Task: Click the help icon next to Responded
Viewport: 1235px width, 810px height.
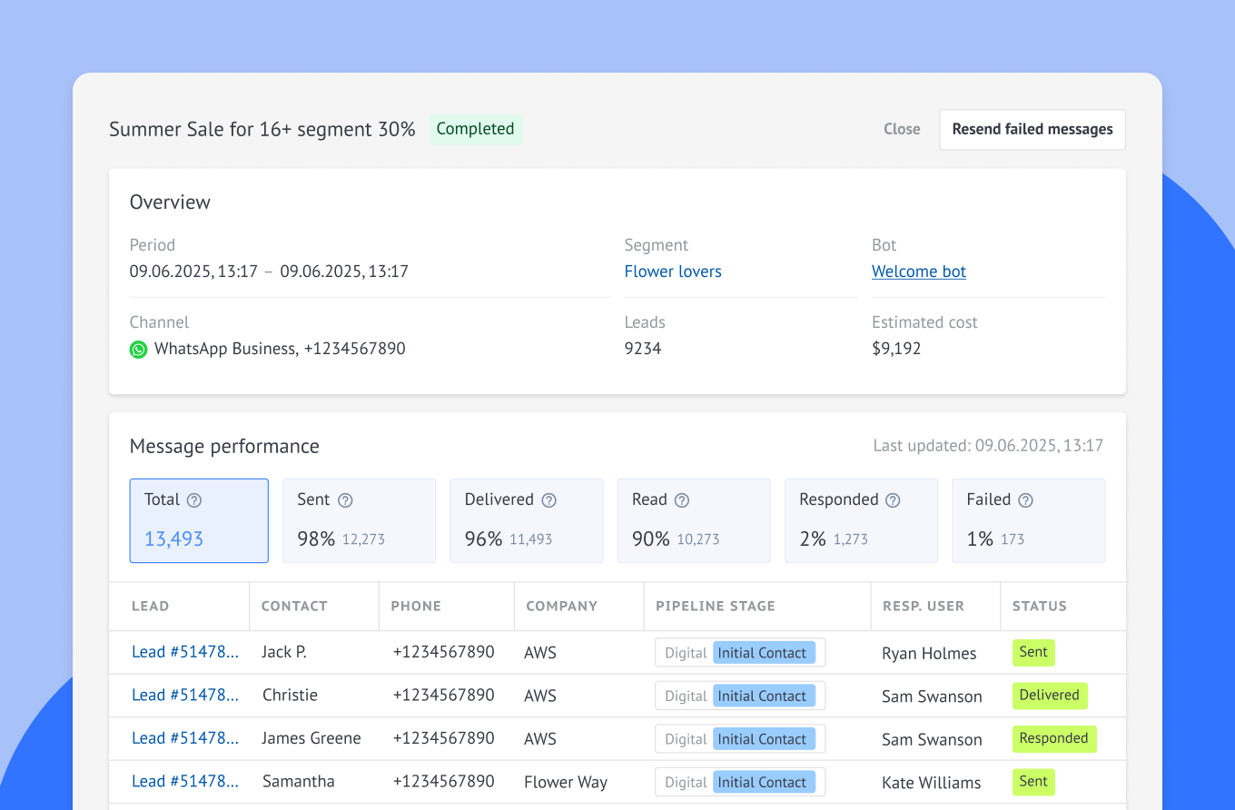Action: (893, 500)
